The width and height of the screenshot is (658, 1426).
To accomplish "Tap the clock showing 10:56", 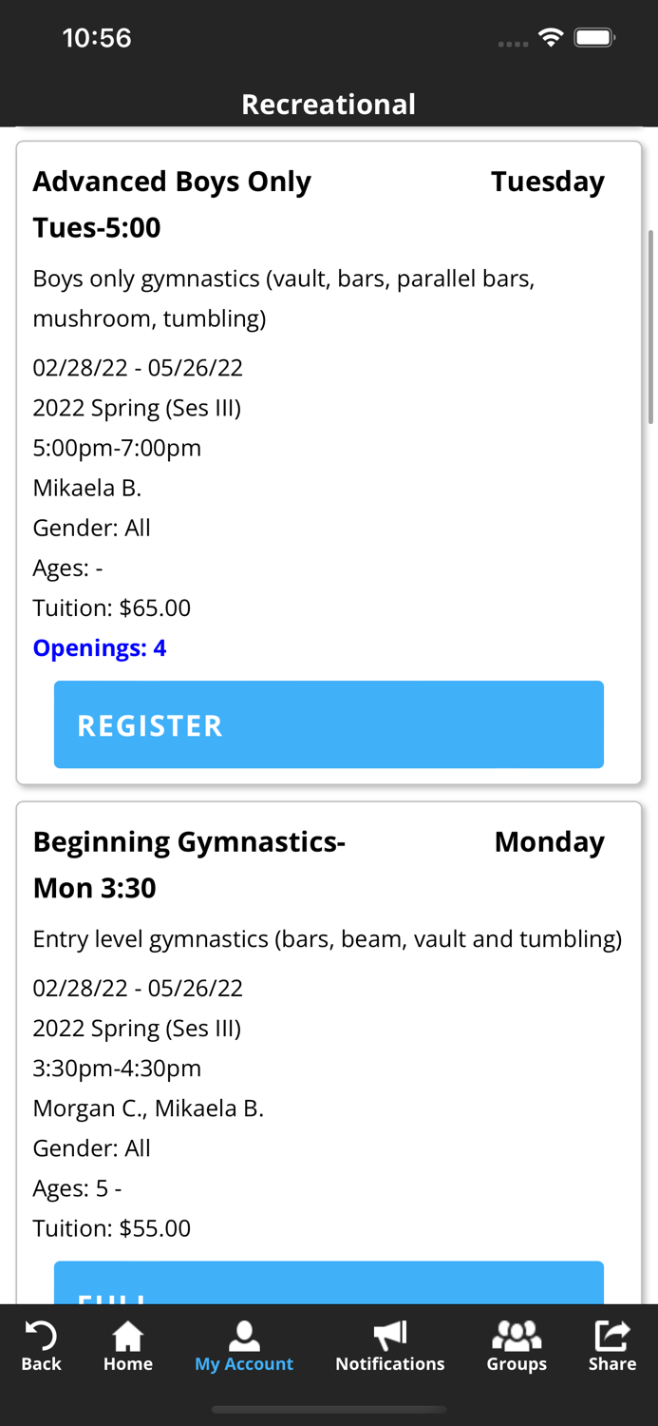I will [97, 38].
